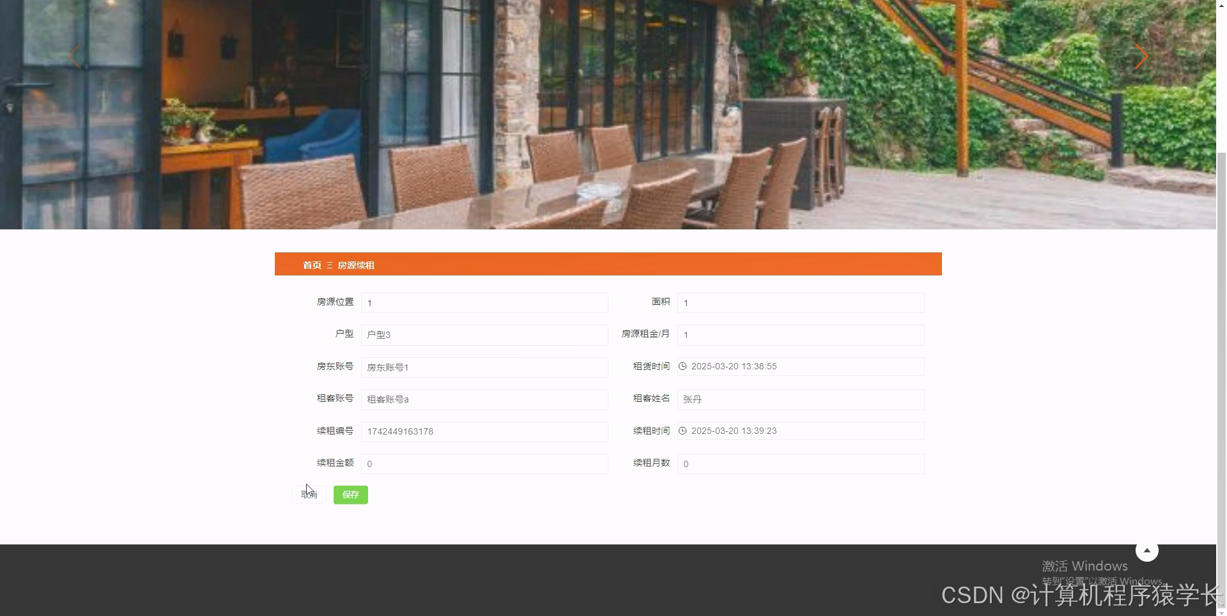Focus the 续租金额 input field
Image resolution: width=1227 pixels, height=616 pixels.
click(x=484, y=464)
